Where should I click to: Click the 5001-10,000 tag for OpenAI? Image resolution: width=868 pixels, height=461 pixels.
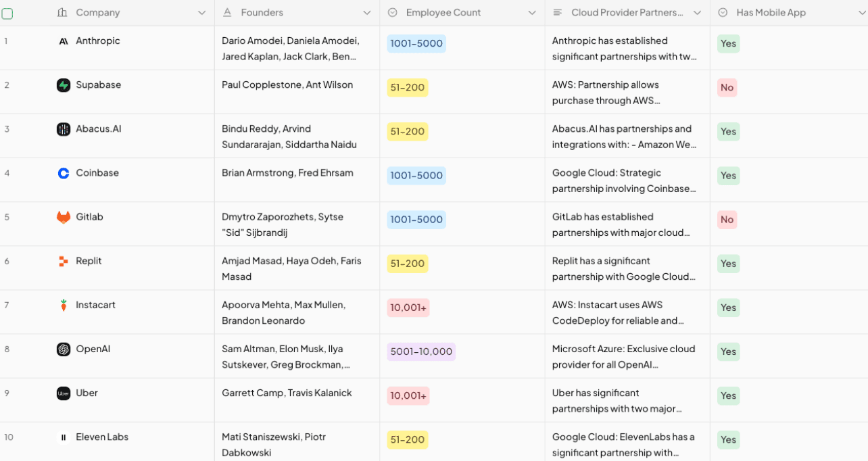(421, 352)
